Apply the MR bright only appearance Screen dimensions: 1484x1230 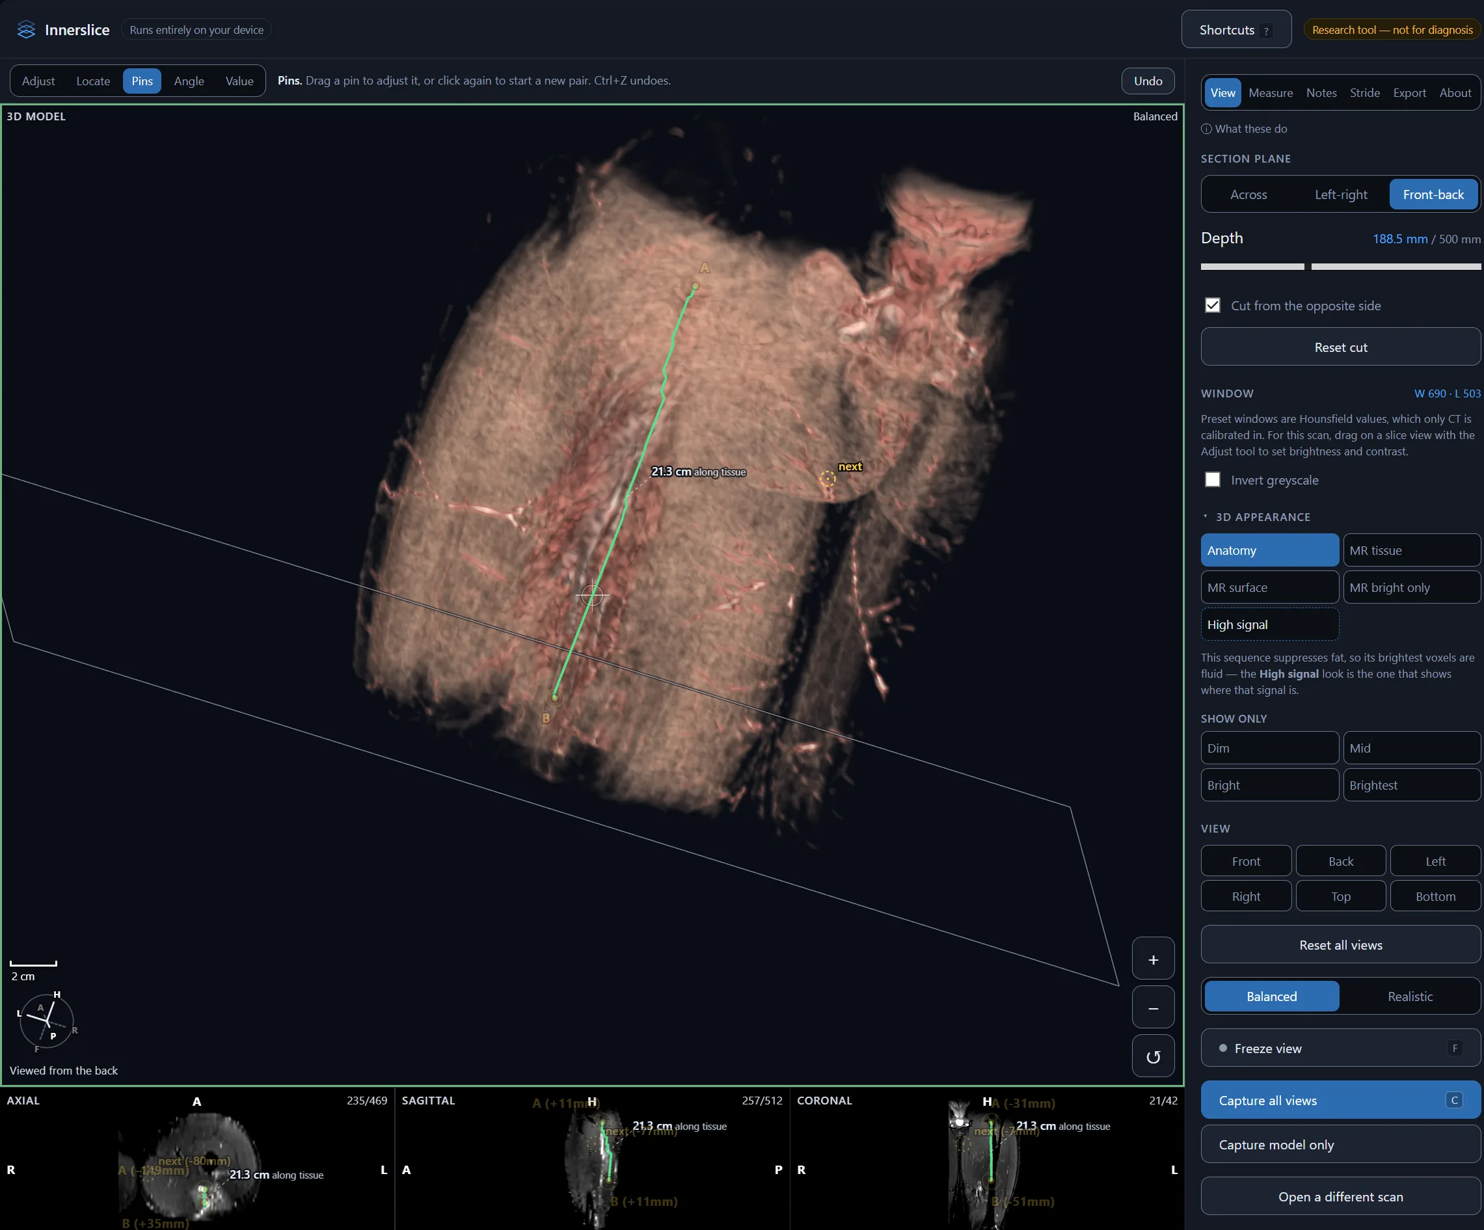pos(1411,587)
